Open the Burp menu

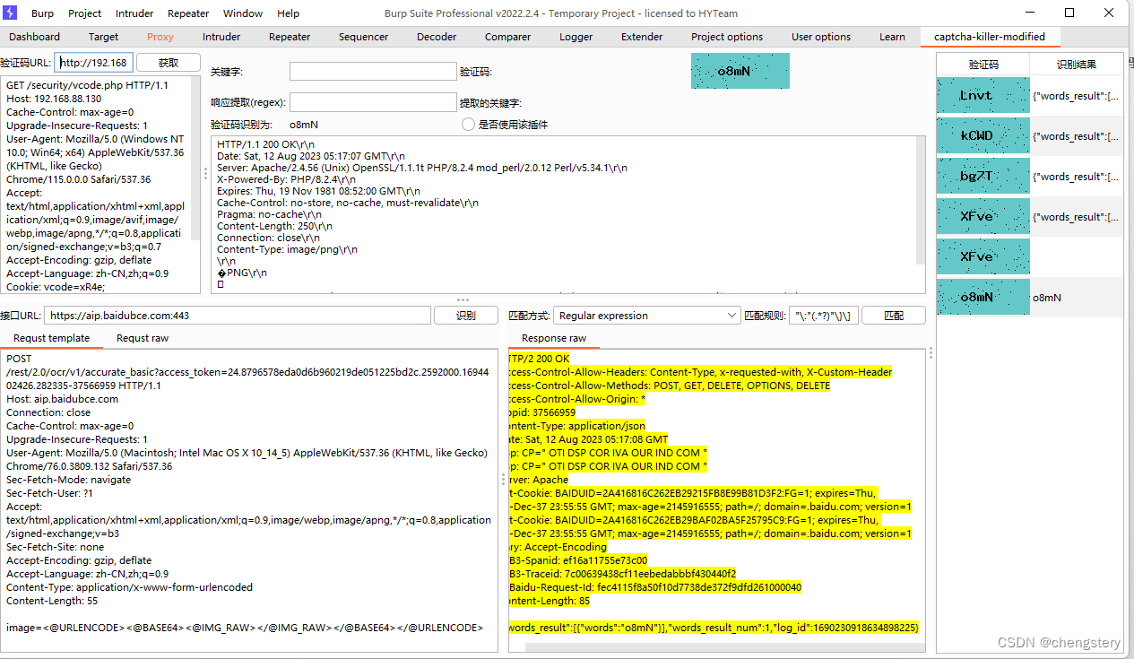pyautogui.click(x=42, y=13)
